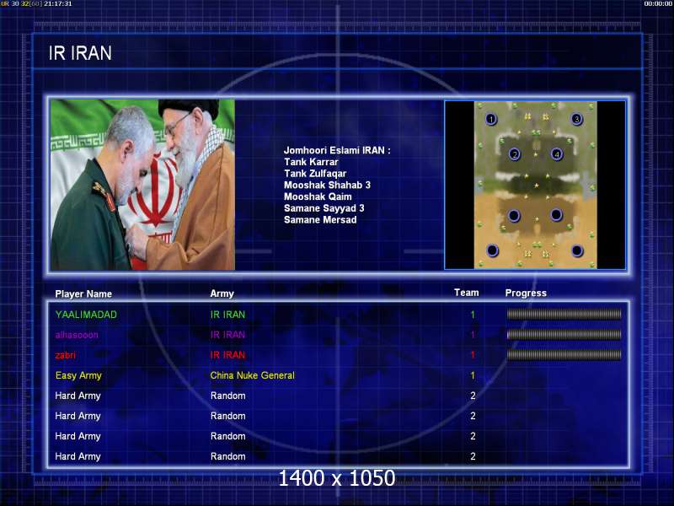Click the Iran faction portrait image
674x506 pixels.
(142, 185)
